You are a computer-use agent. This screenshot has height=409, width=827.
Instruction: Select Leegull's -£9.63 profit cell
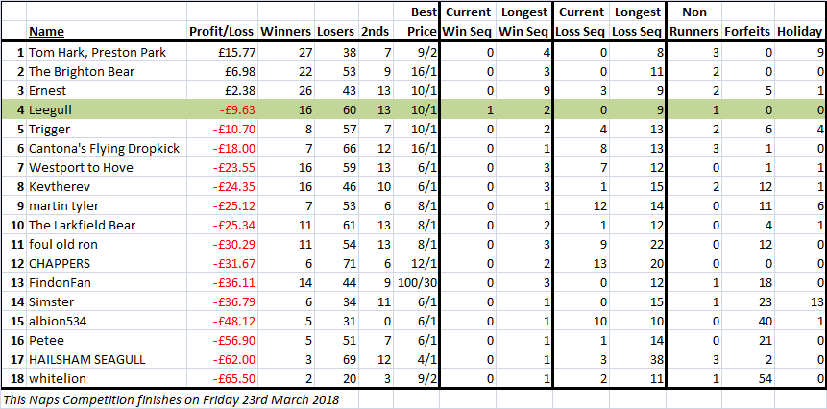(x=237, y=110)
